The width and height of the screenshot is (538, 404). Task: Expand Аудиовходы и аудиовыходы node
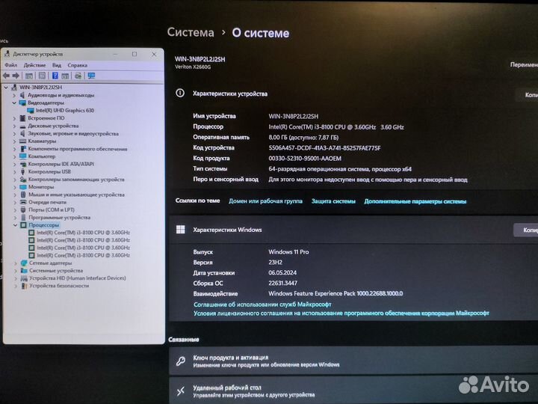coord(14,95)
